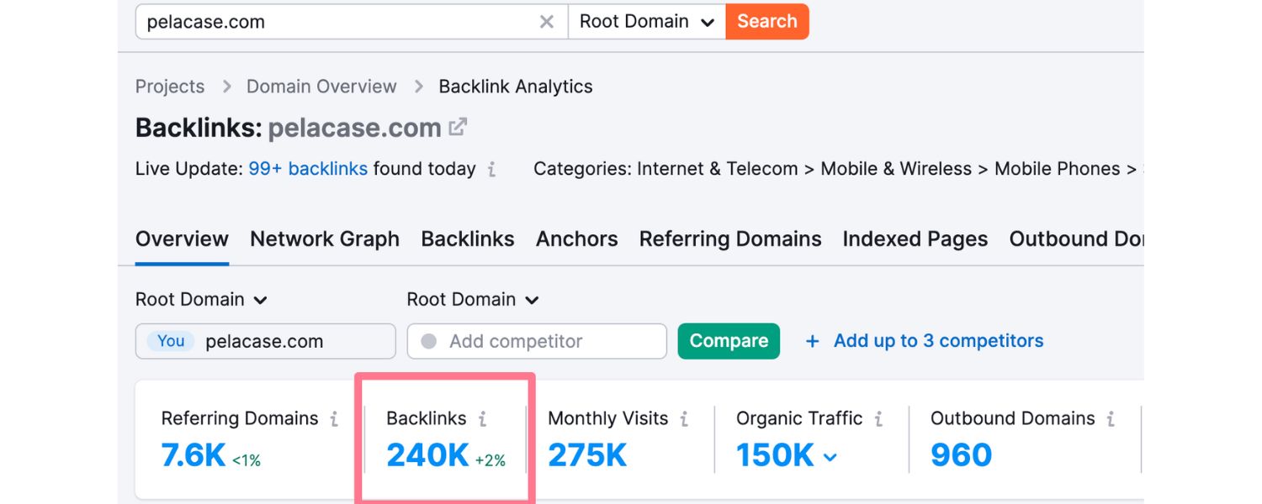The height and width of the screenshot is (504, 1262).
Task: Open the 99+ backlinks link
Action: 308,169
